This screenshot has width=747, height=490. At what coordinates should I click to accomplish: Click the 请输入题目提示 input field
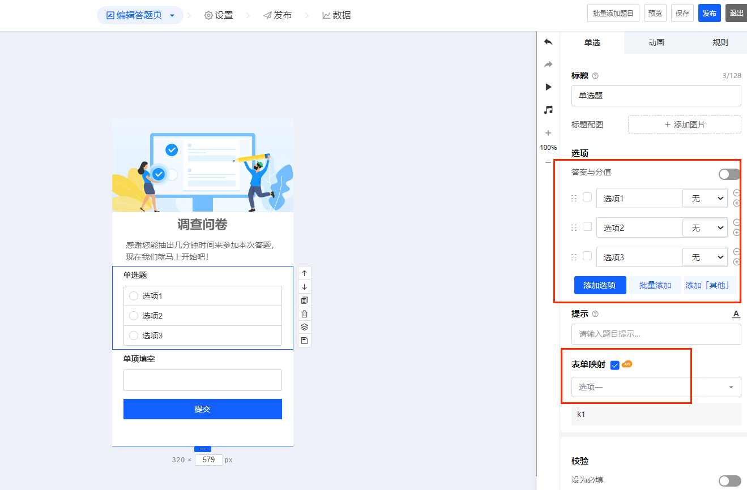tap(656, 334)
